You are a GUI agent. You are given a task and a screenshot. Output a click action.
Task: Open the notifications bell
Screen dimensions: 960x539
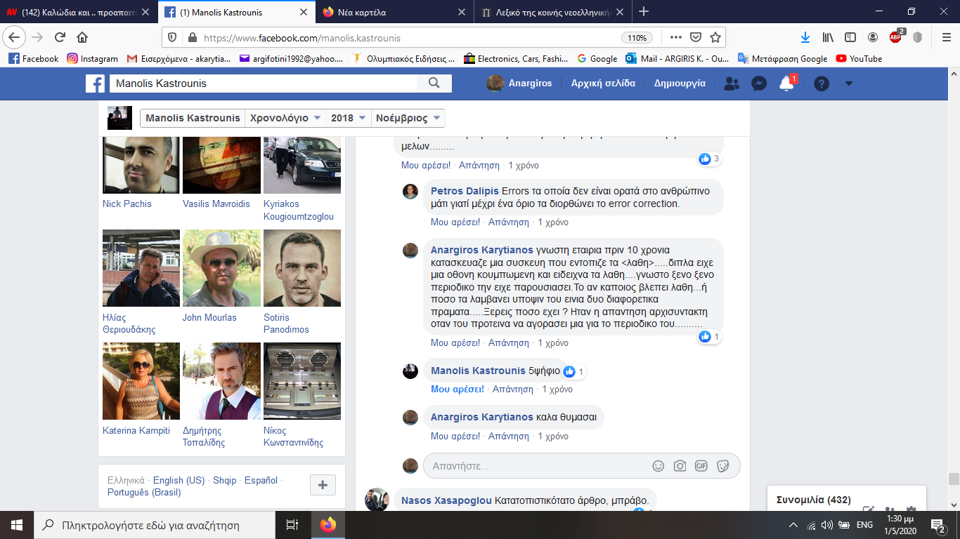coord(786,84)
